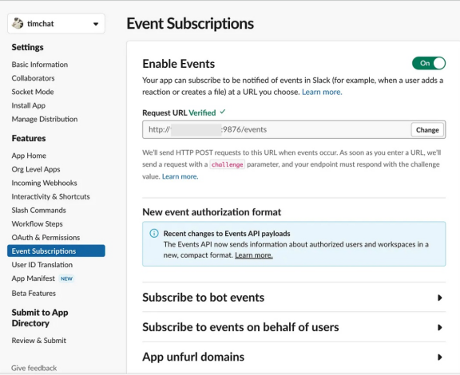Click the green Verified checkmark icon
The image size is (460, 375).
click(223, 112)
